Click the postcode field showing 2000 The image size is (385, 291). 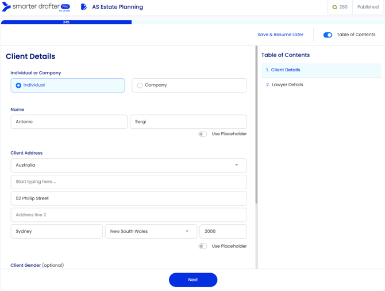[223, 231]
